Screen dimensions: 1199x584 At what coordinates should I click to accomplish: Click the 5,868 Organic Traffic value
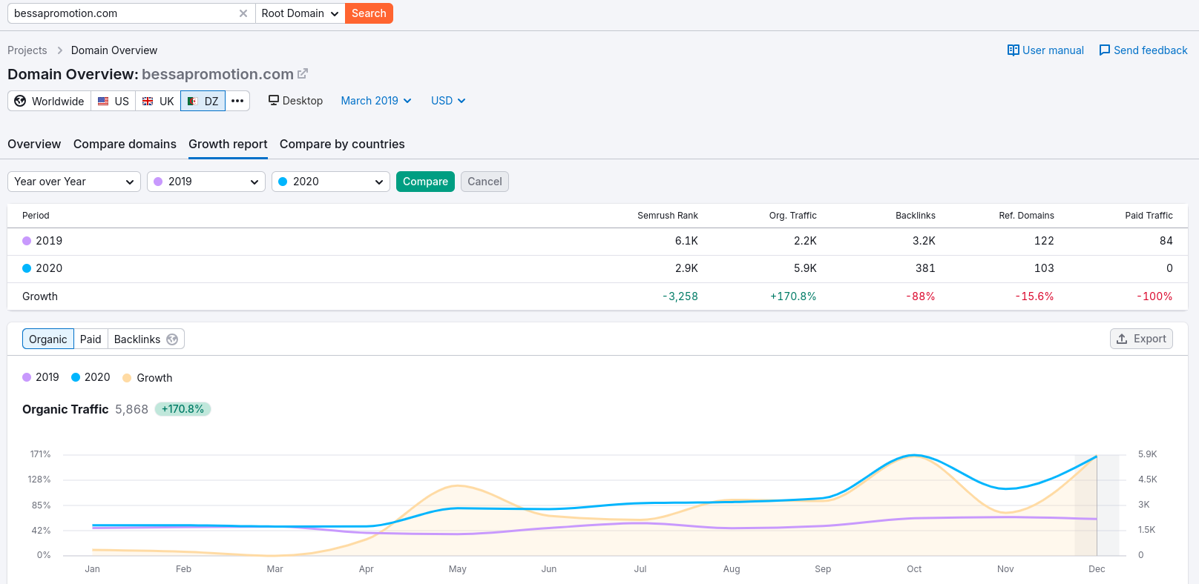pyautogui.click(x=132, y=409)
